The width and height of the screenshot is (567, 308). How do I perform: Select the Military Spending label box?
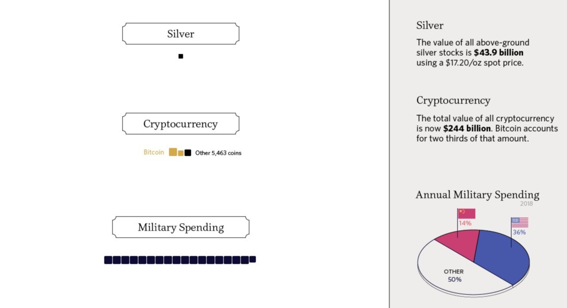(181, 227)
